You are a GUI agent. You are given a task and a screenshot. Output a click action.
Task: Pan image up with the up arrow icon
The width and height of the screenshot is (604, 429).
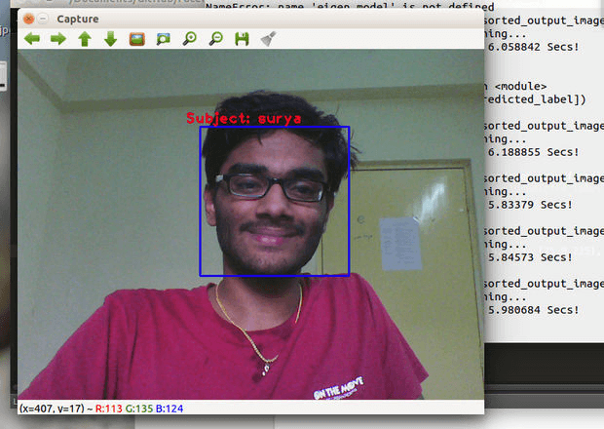(85, 39)
